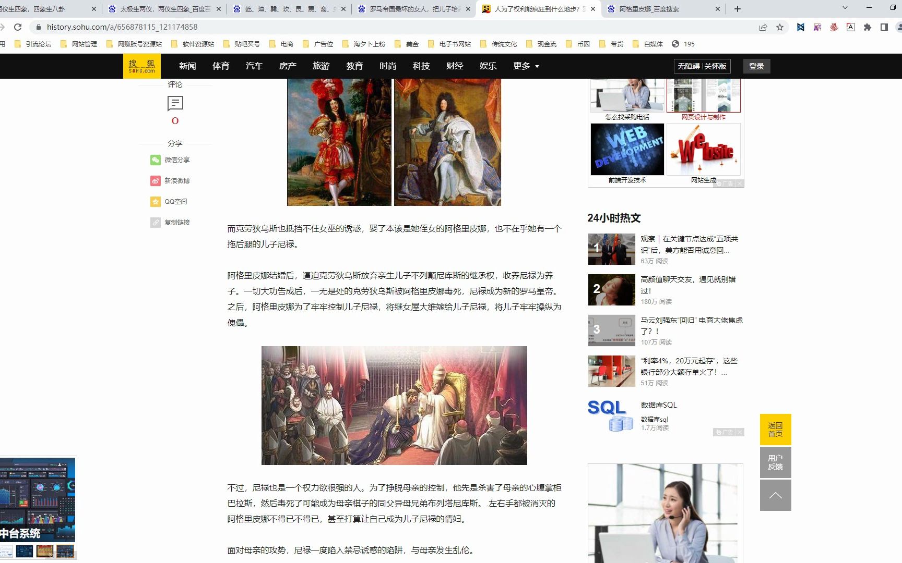This screenshot has height=563, width=902.
Task: Open a new browser tab
Action: click(737, 9)
